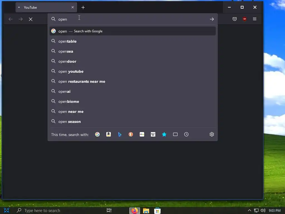Search this time with Wikipedia
285x214 pixels.
(x=153, y=135)
